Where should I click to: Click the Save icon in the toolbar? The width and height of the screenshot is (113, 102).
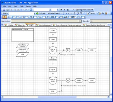pos(4,10)
